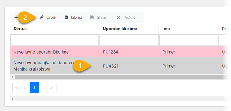This screenshot has width=231, height=111.
Task: Click the Ime column filter field
Action: tap(189, 40)
